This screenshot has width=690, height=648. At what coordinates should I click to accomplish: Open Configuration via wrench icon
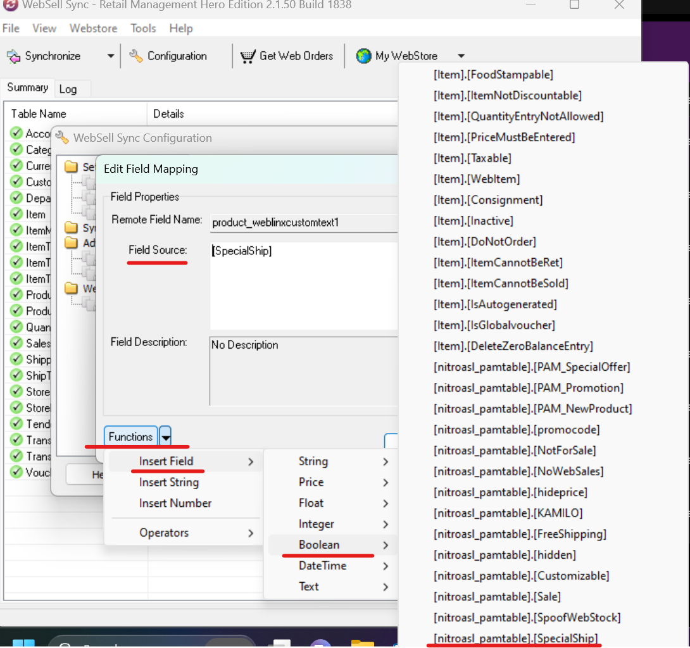tap(136, 56)
